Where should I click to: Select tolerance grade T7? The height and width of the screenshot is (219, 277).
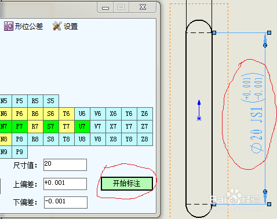[67, 126]
